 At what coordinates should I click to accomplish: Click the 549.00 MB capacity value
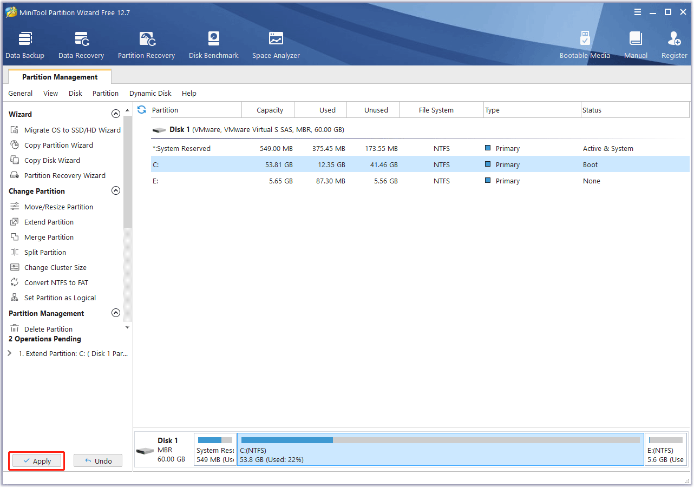point(276,148)
